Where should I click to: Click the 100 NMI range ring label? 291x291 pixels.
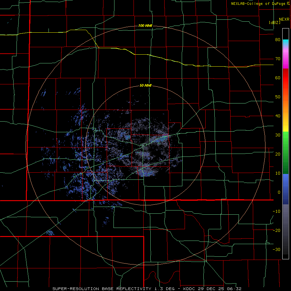(145, 26)
